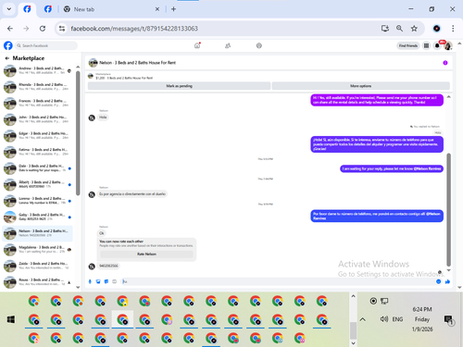
Task: Switch to second Facebook tab
Action: pyautogui.click(x=48, y=9)
